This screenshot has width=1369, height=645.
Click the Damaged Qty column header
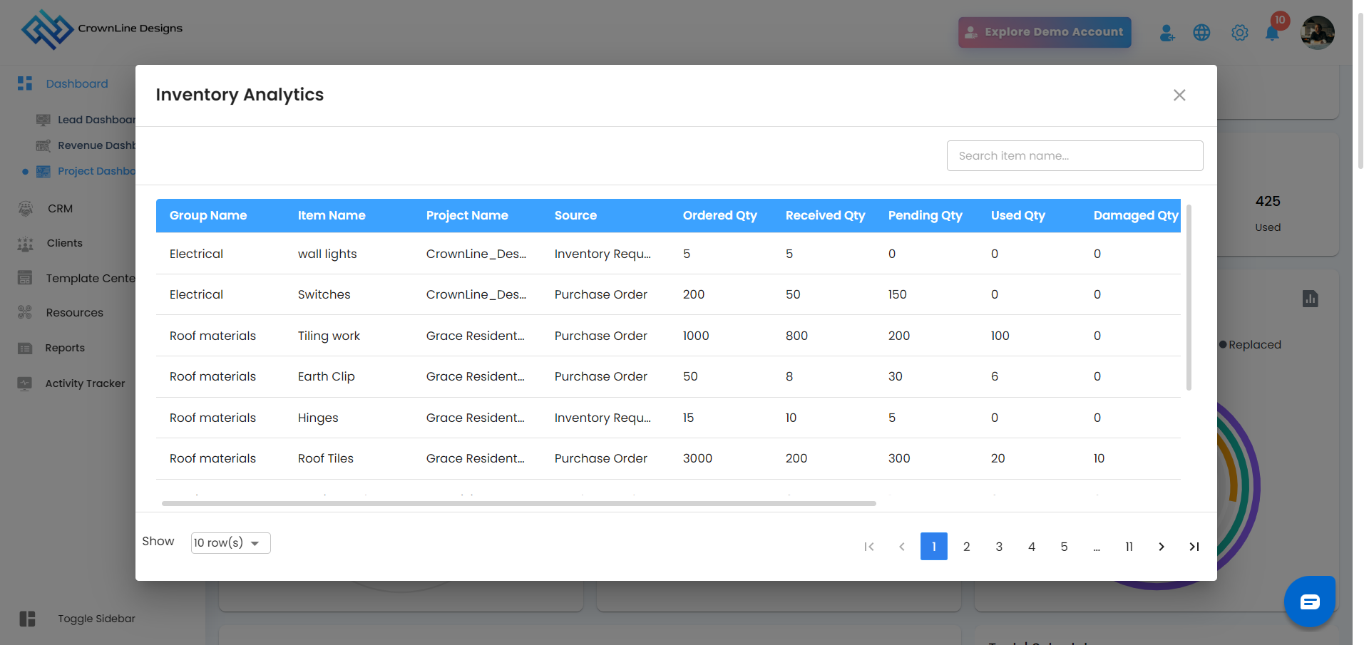tap(1136, 215)
